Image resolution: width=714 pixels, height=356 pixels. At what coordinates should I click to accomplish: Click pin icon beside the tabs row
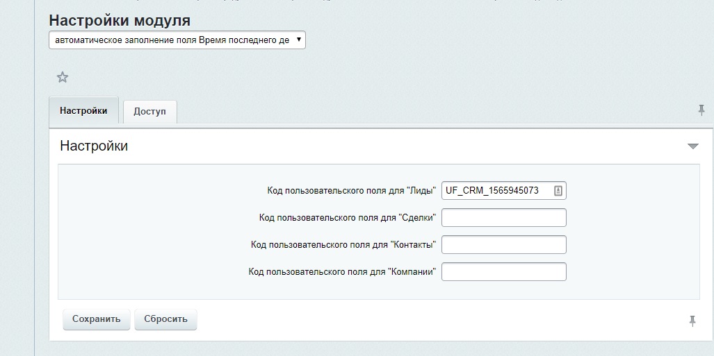click(x=701, y=110)
